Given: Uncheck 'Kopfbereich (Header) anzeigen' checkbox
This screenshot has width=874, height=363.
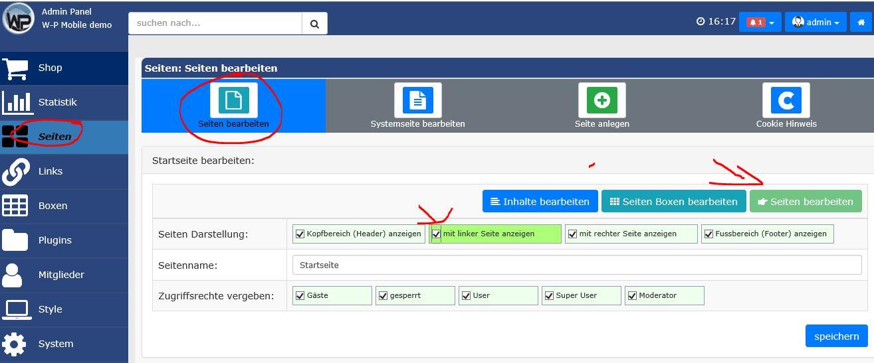Looking at the screenshot, I should (x=300, y=234).
